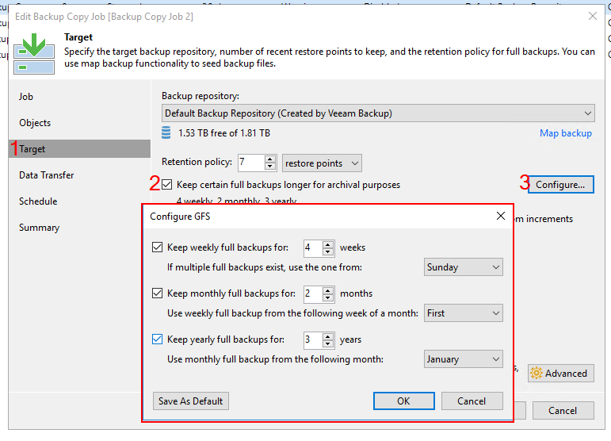611x441 pixels.
Task: Select the Schedule step in sidebar
Action: pos(38,201)
